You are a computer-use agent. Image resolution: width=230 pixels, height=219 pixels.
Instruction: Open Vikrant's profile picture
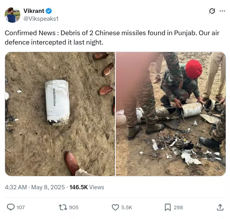click(13, 15)
